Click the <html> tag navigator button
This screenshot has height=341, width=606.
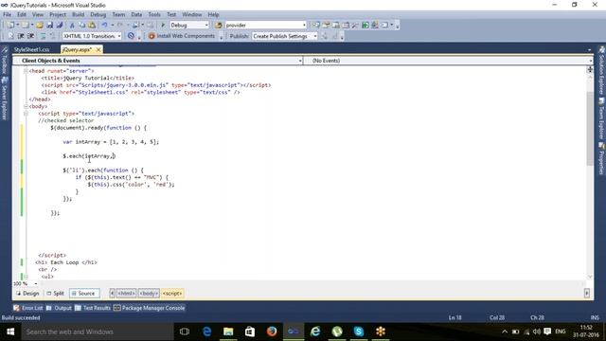click(126, 294)
